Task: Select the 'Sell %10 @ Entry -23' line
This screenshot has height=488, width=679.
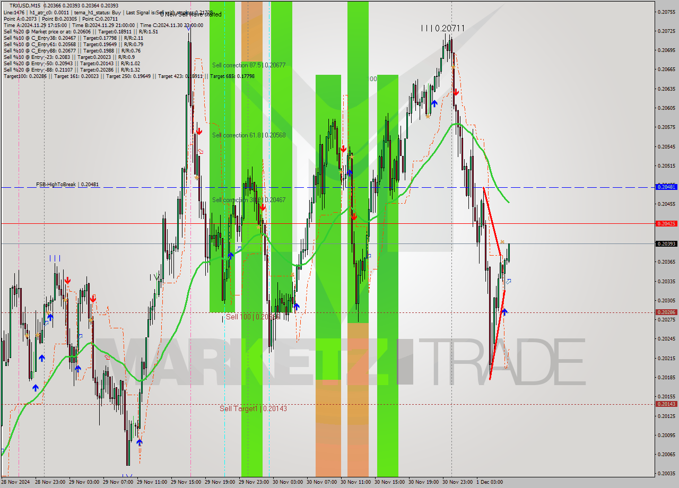Action: point(69,57)
